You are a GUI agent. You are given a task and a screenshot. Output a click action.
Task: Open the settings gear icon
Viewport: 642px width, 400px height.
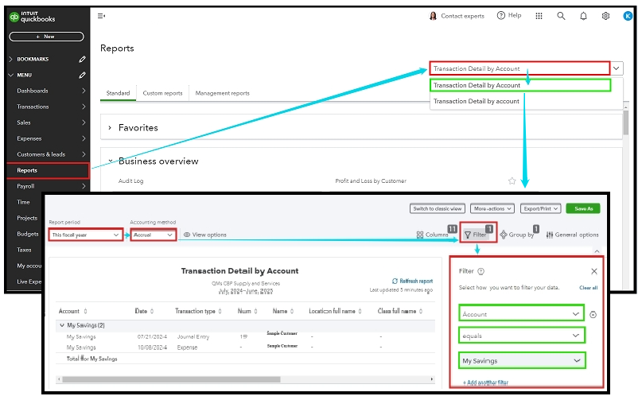[x=605, y=16]
